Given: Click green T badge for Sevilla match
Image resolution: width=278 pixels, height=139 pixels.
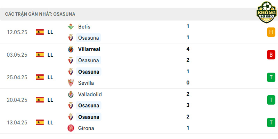Looking at the screenshot, I should coord(271,77).
